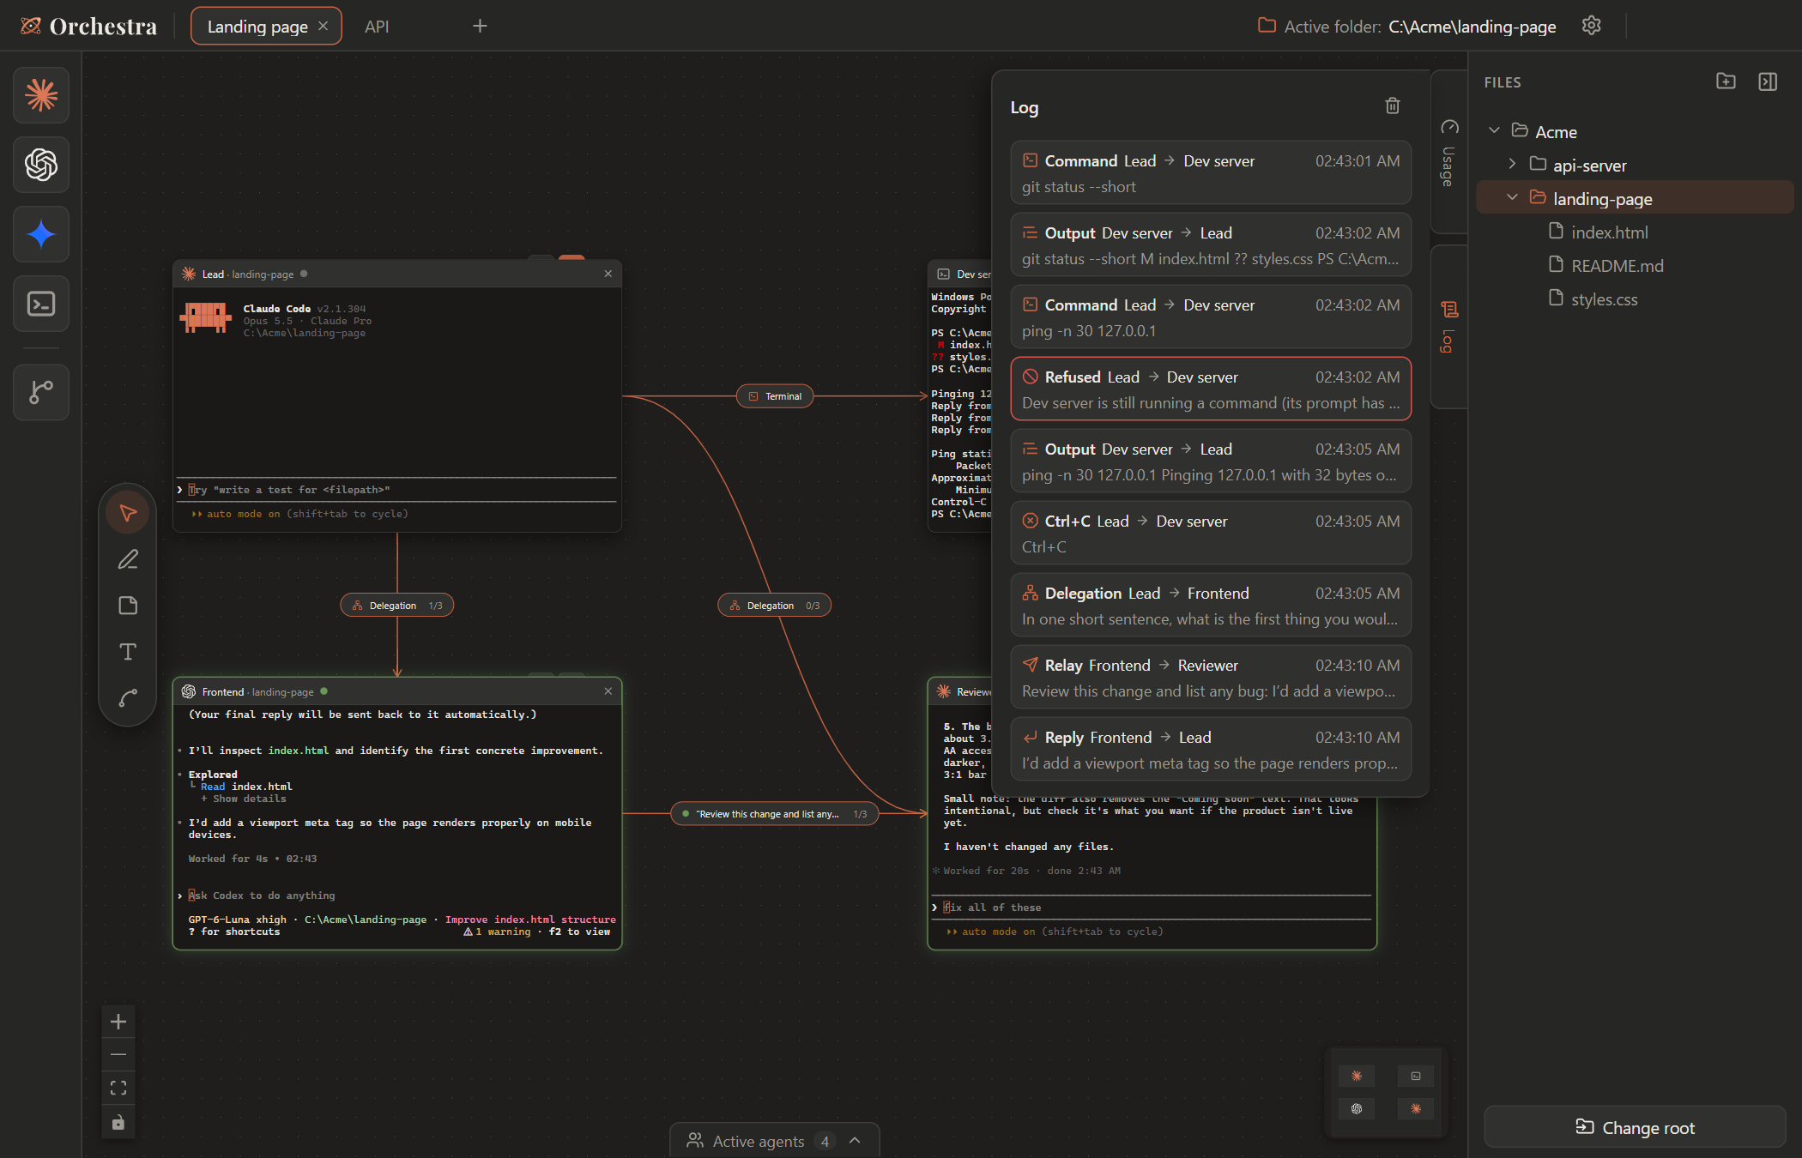The width and height of the screenshot is (1802, 1158).
Task: Select the connector line tool
Action: tap(128, 698)
